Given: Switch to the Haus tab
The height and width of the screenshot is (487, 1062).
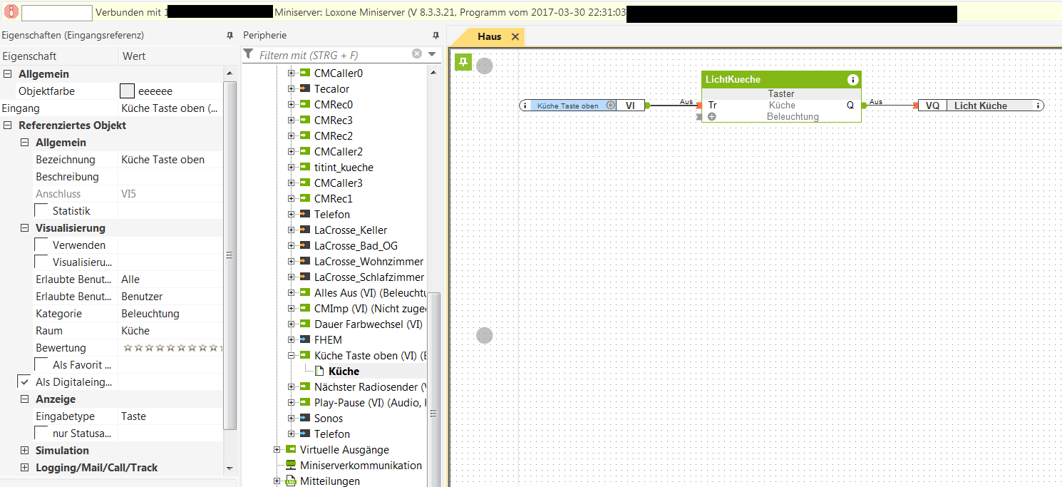Looking at the screenshot, I should coord(489,37).
